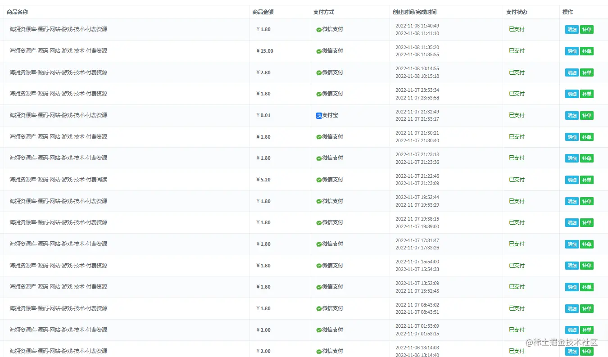The image size is (608, 357).
Task: Click creation time 2022-11-07 21:22:46
Action: point(417,176)
